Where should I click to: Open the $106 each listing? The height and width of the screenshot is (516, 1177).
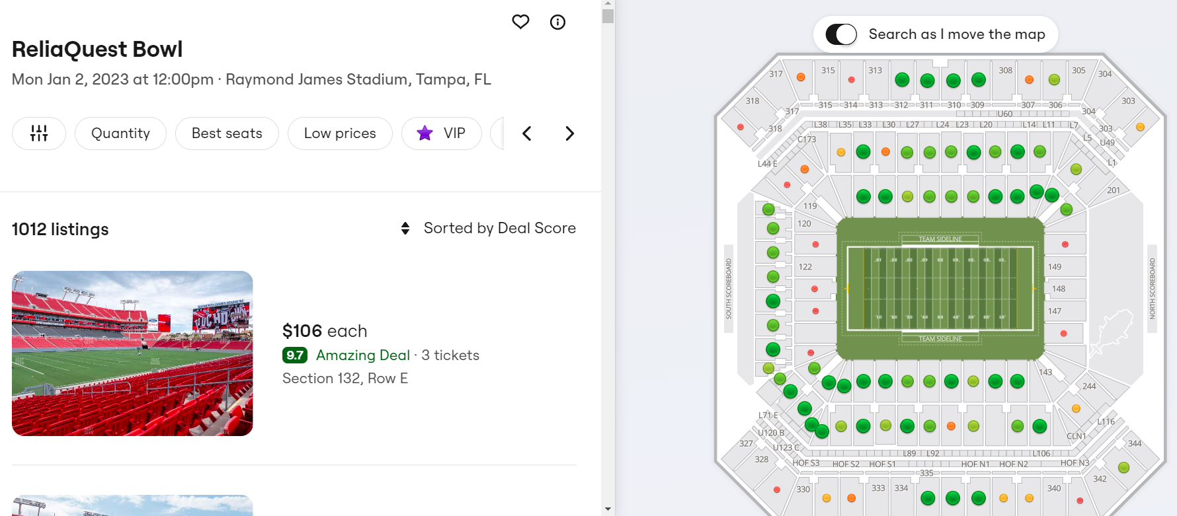[x=325, y=331]
